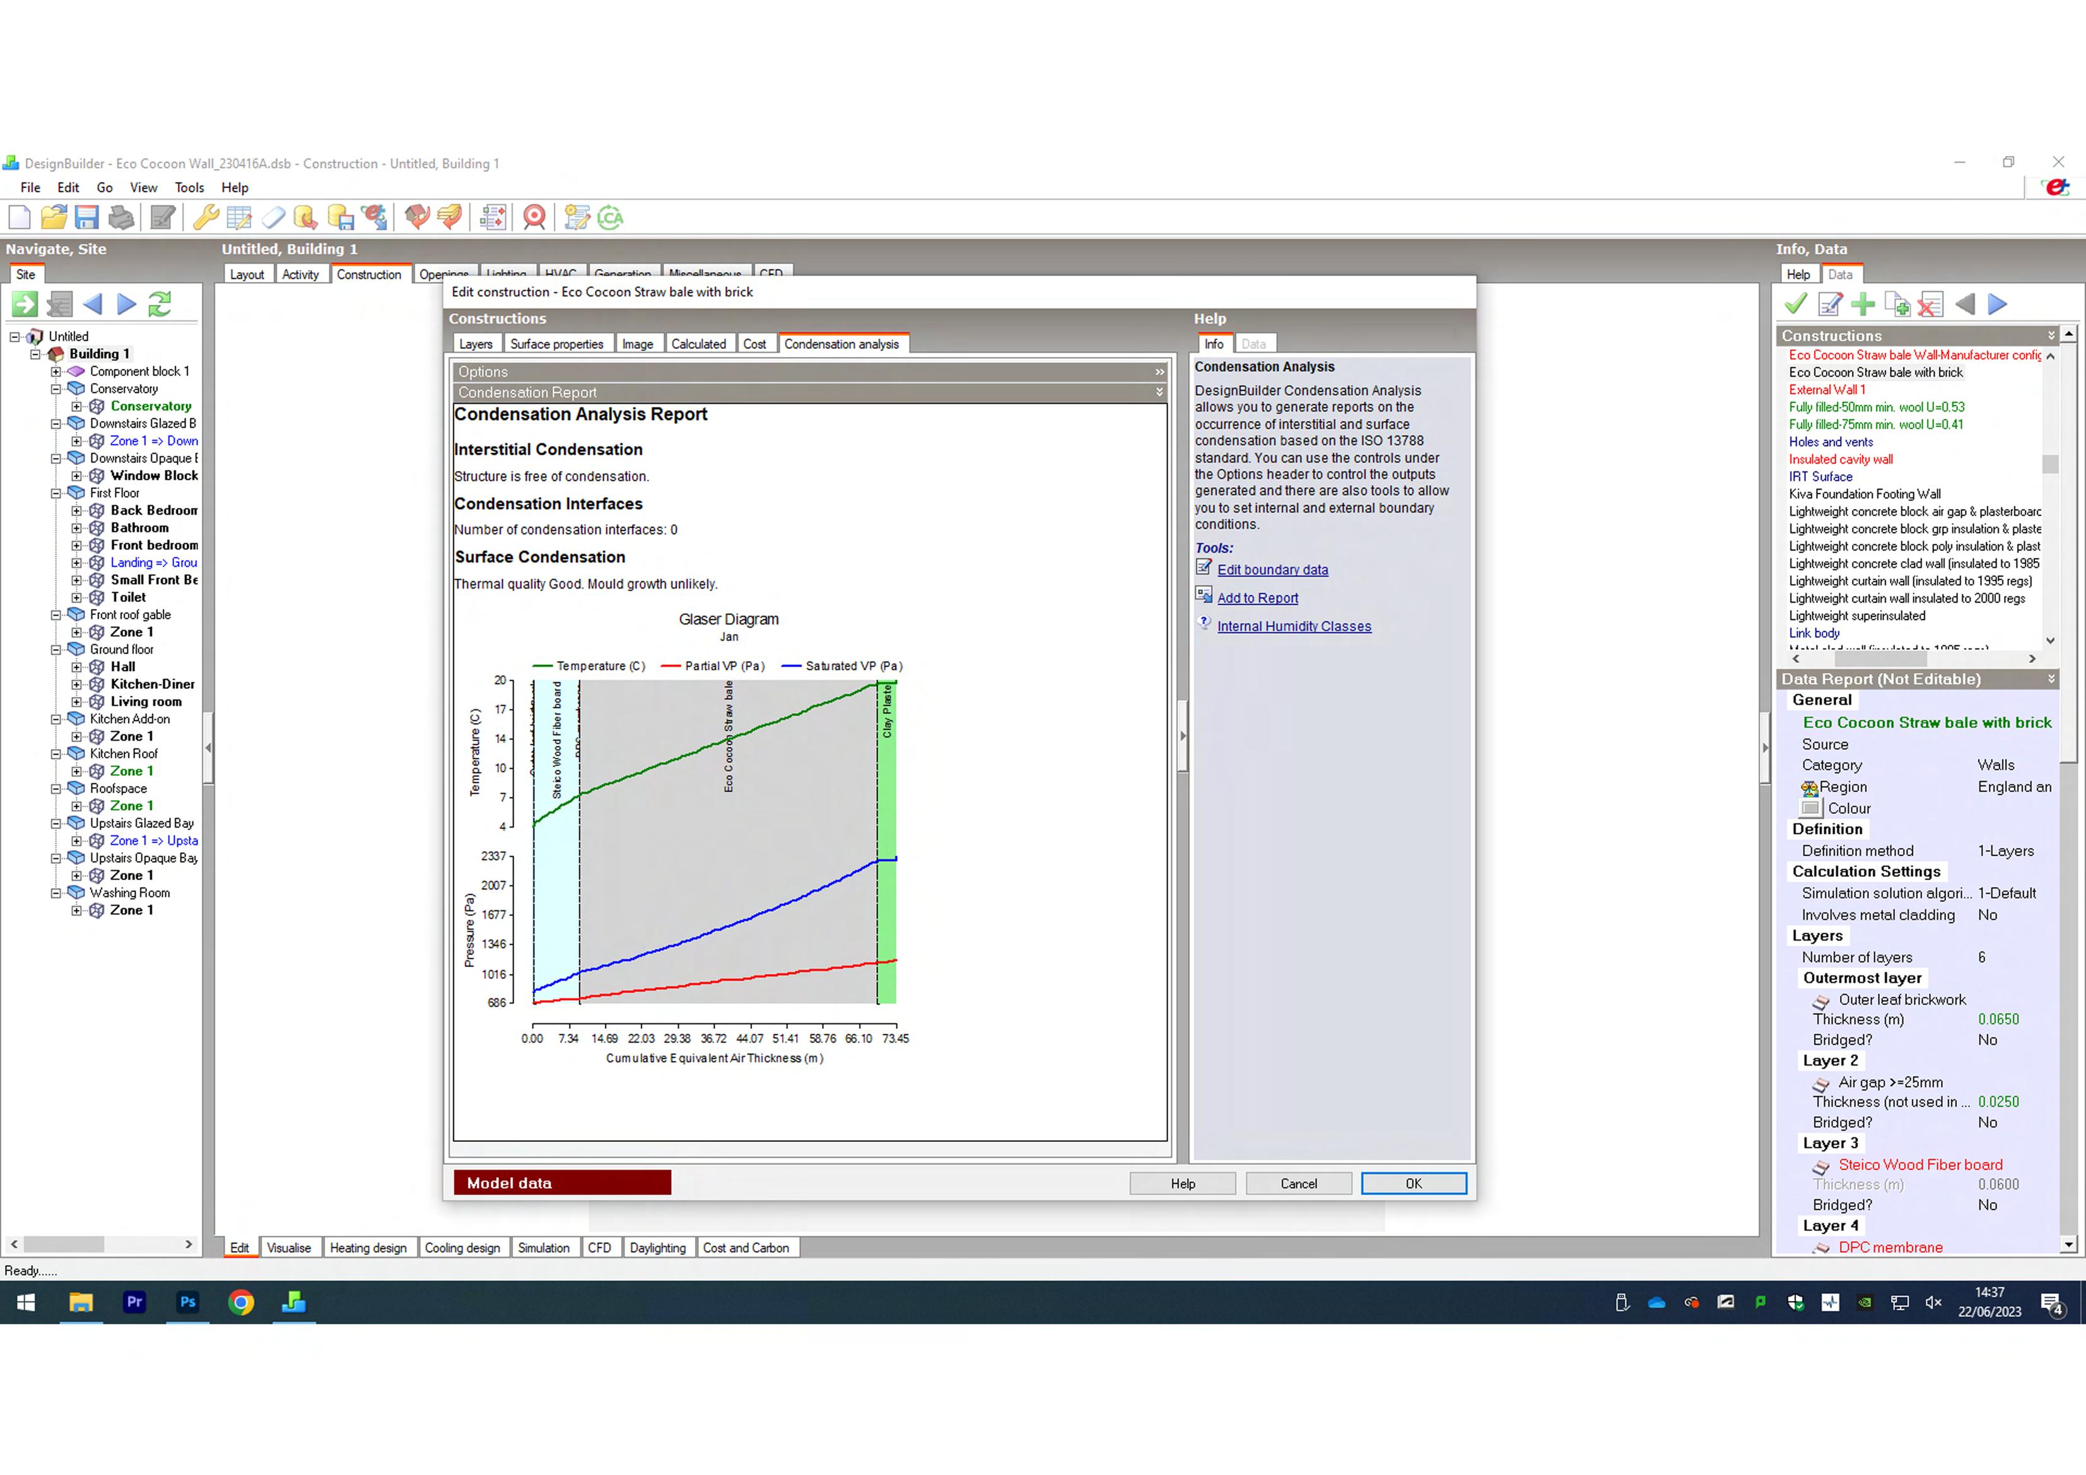Screen dimensions: 2086x1475
Task: Open the LCA green circular icon
Action: tap(611, 217)
